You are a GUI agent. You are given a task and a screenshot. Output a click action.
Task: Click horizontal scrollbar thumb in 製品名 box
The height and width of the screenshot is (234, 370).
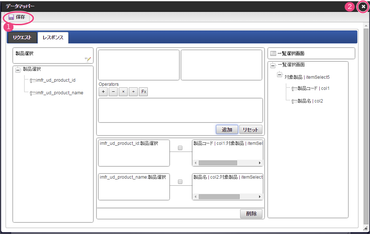point(219,197)
